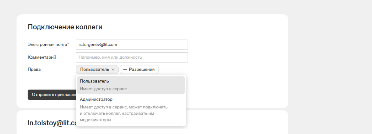Click the chevron arrow on Пользователь dropdown
Image resolution: width=372 pixels, height=134 pixels.
click(x=113, y=70)
